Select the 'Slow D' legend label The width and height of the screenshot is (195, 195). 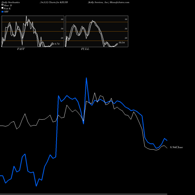click(8, 5)
